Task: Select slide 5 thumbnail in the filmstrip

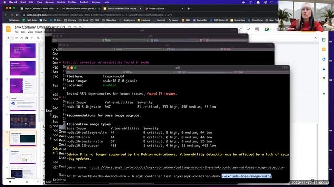Action: (23, 121)
